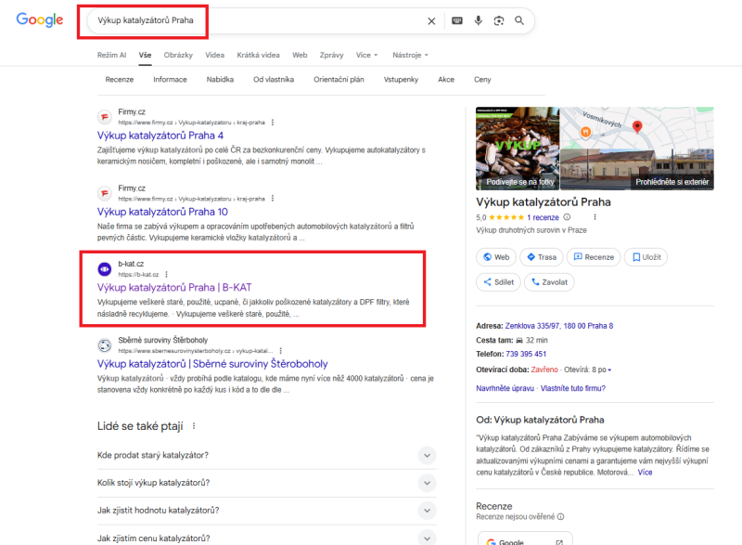Clear the search box with X icon
Image resolution: width=742 pixels, height=545 pixels.
431,20
